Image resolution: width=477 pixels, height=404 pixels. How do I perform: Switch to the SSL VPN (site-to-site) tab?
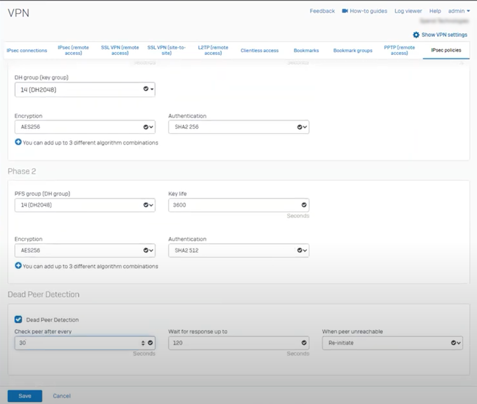(166, 50)
